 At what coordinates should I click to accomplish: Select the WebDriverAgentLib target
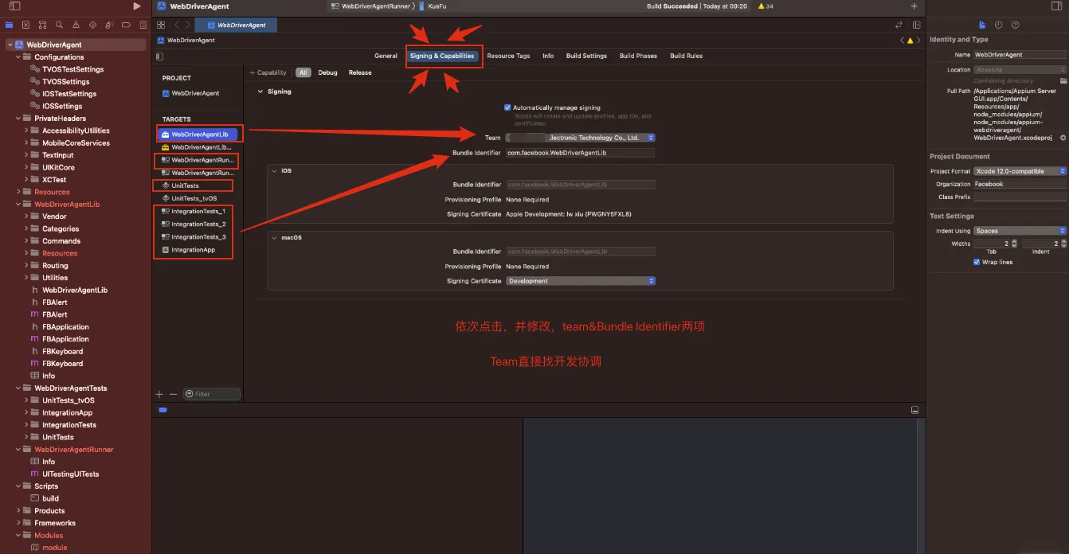[x=199, y=135]
